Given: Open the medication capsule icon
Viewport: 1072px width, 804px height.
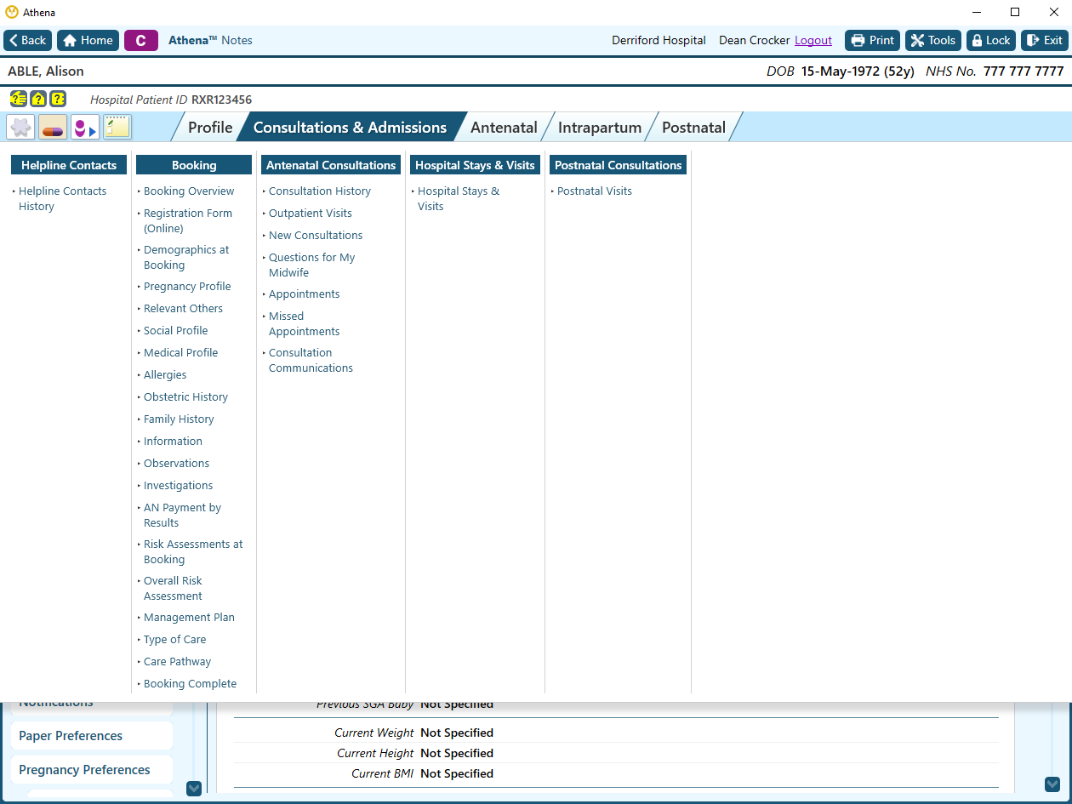Looking at the screenshot, I should pyautogui.click(x=53, y=128).
